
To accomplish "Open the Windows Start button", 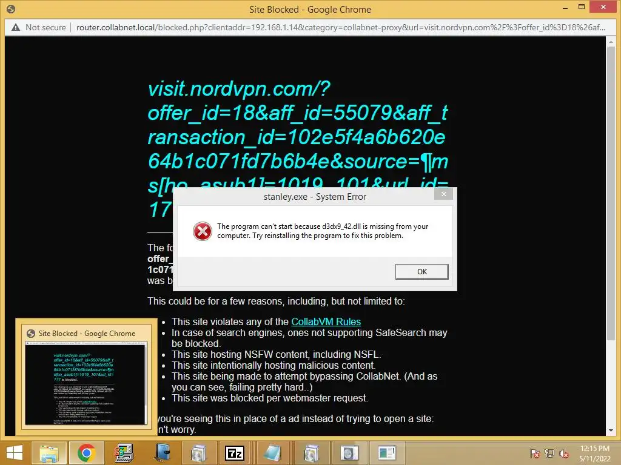I will (15, 453).
